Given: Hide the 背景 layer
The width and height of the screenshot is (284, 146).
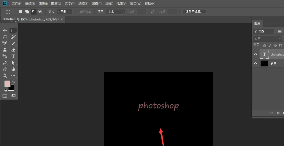Looking at the screenshot, I should click(x=256, y=63).
